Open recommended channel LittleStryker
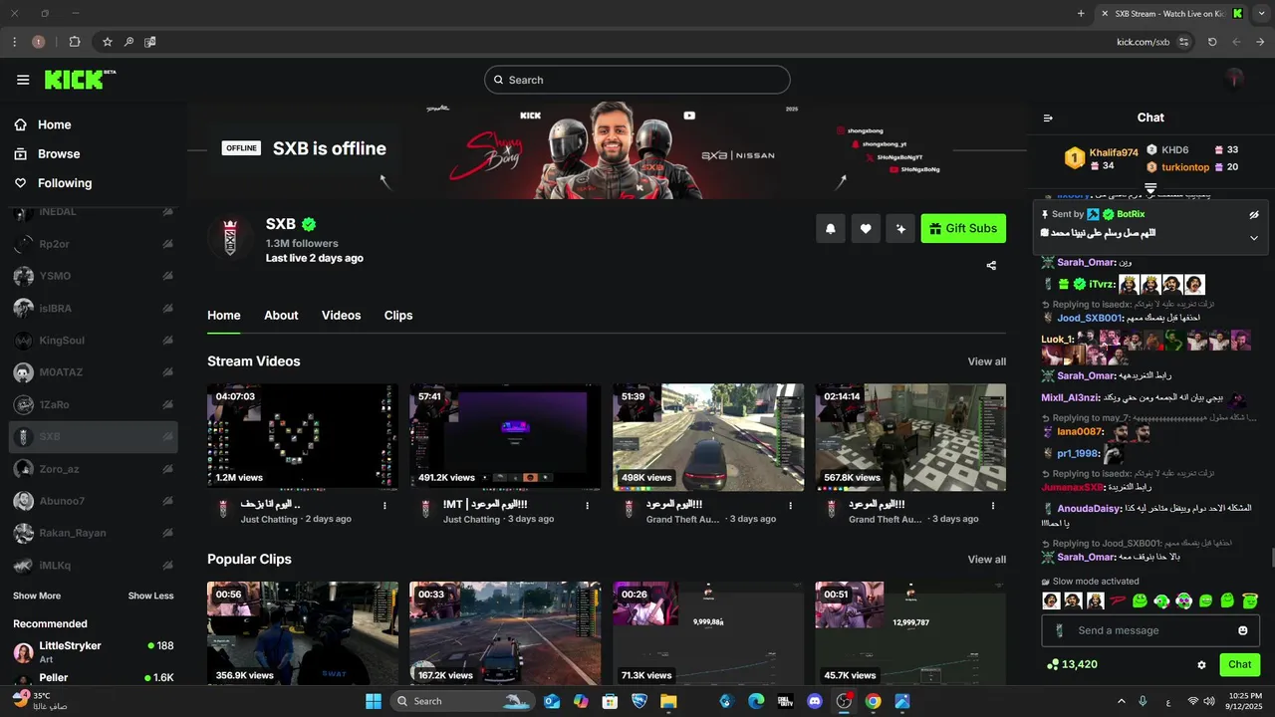Image resolution: width=1275 pixels, height=717 pixels. point(93,651)
